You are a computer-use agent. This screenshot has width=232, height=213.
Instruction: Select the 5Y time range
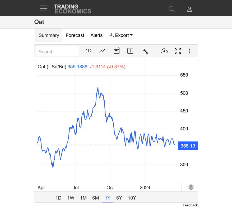pos(119,198)
